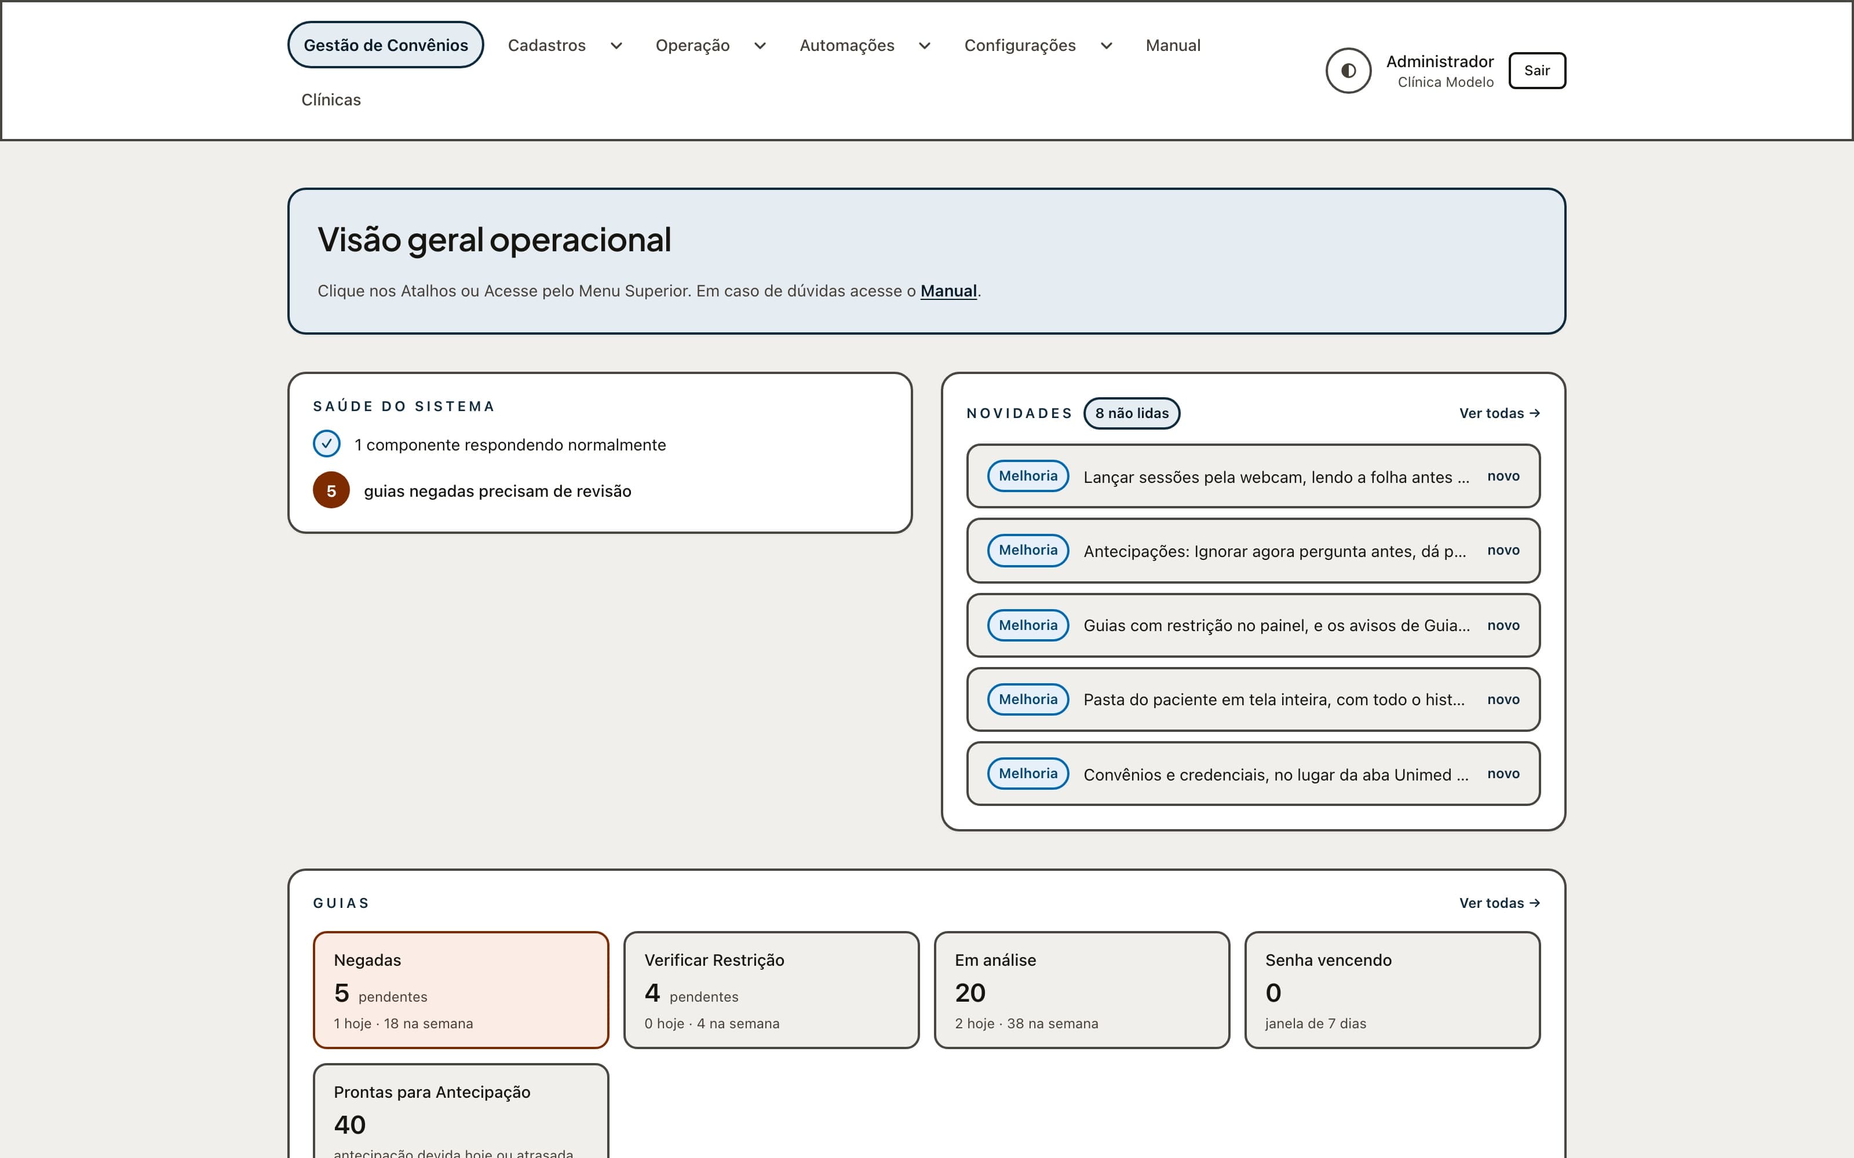Open the Prontas para Antecipação card

(x=461, y=1111)
